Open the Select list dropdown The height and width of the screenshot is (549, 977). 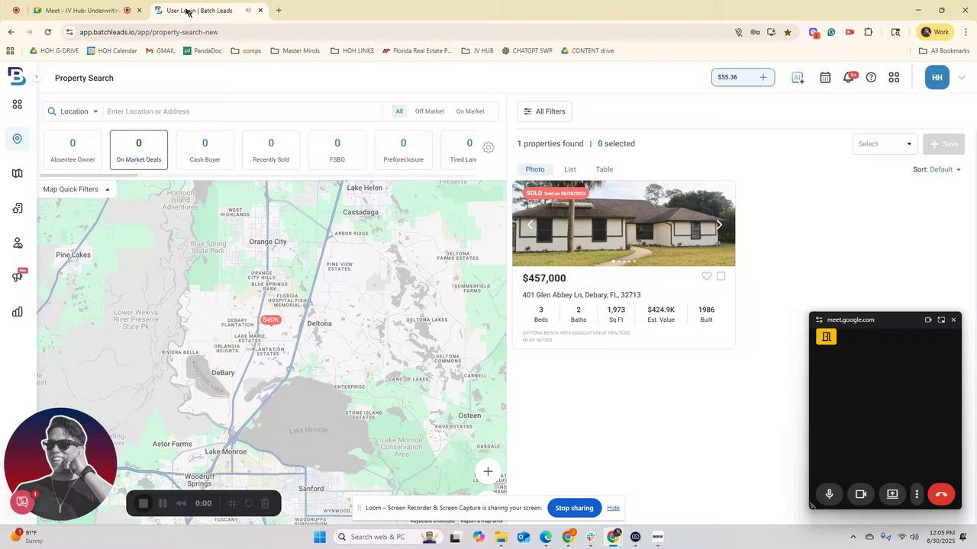click(x=884, y=144)
